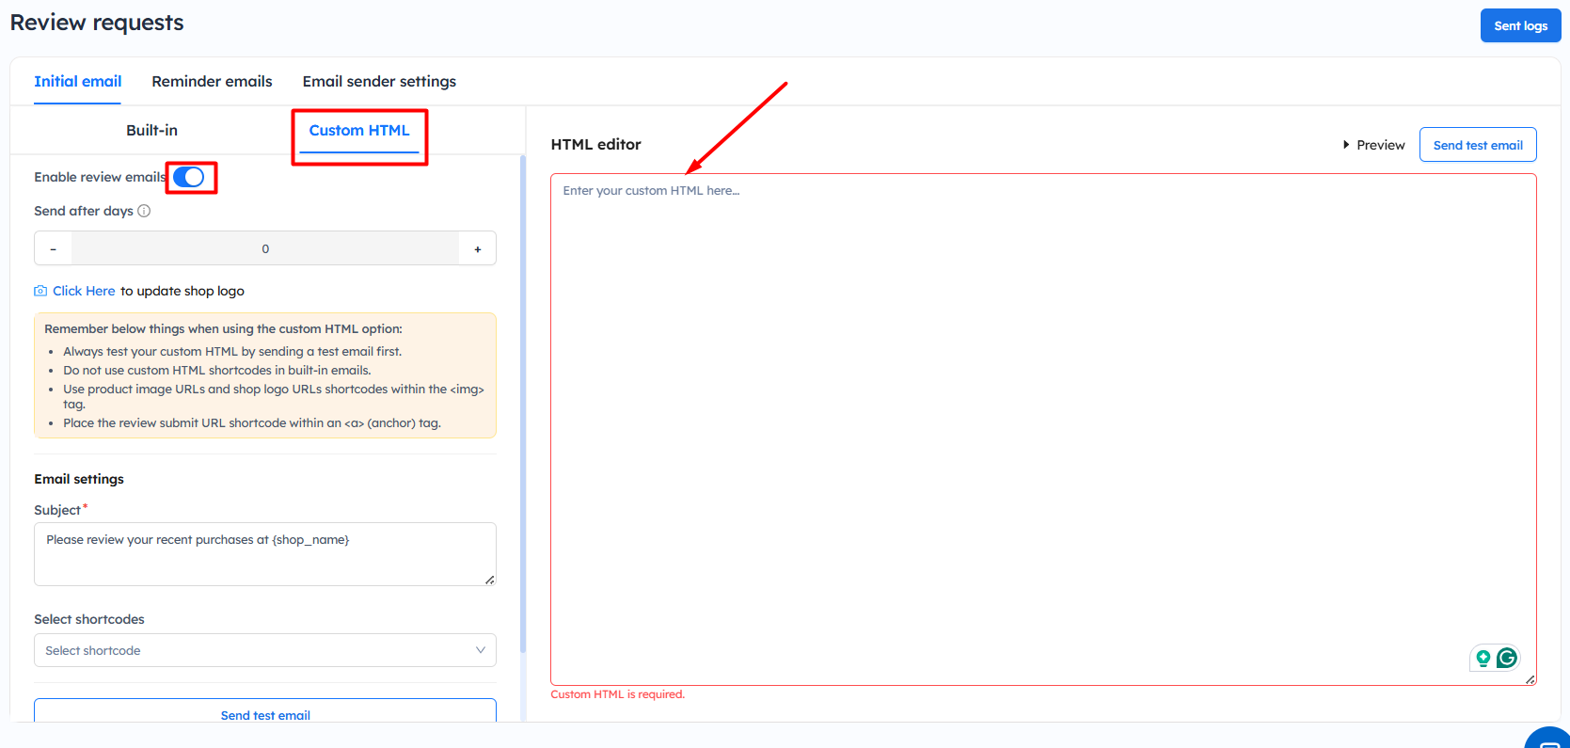This screenshot has width=1570, height=748.
Task: Decrease send after days with minus button
Action: click(54, 248)
